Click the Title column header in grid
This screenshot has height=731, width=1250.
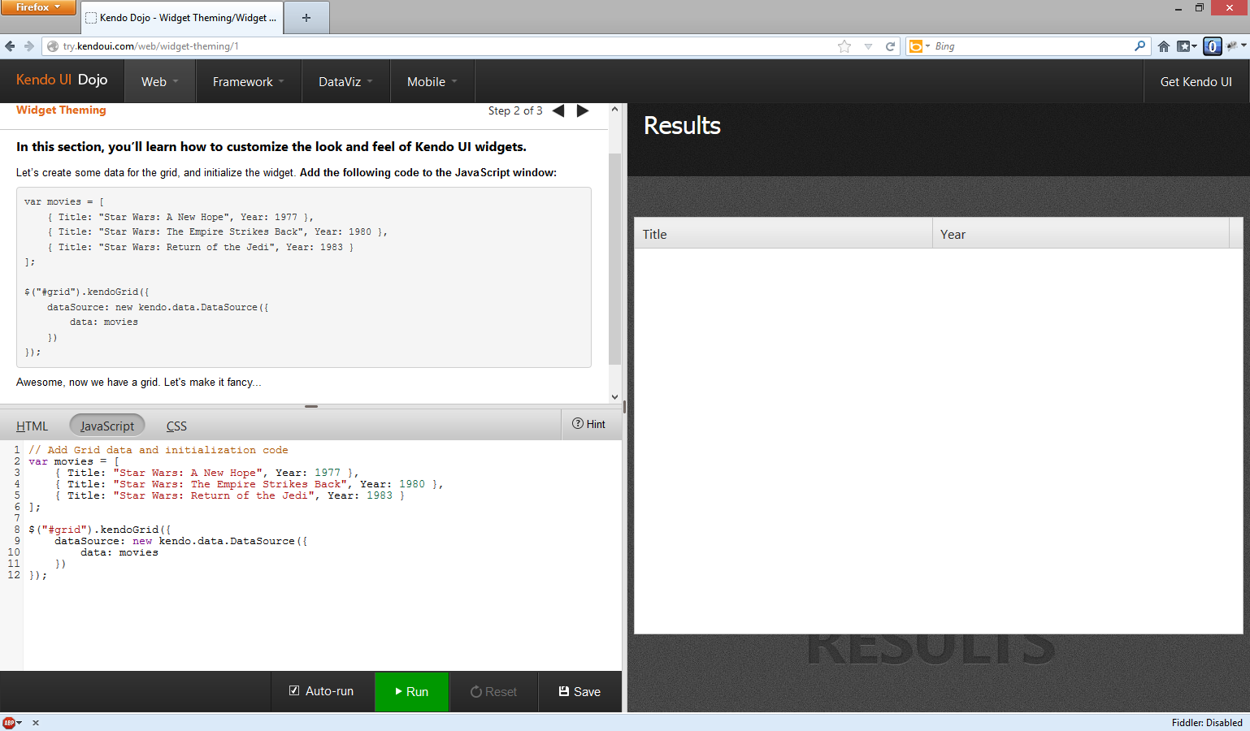pos(783,234)
